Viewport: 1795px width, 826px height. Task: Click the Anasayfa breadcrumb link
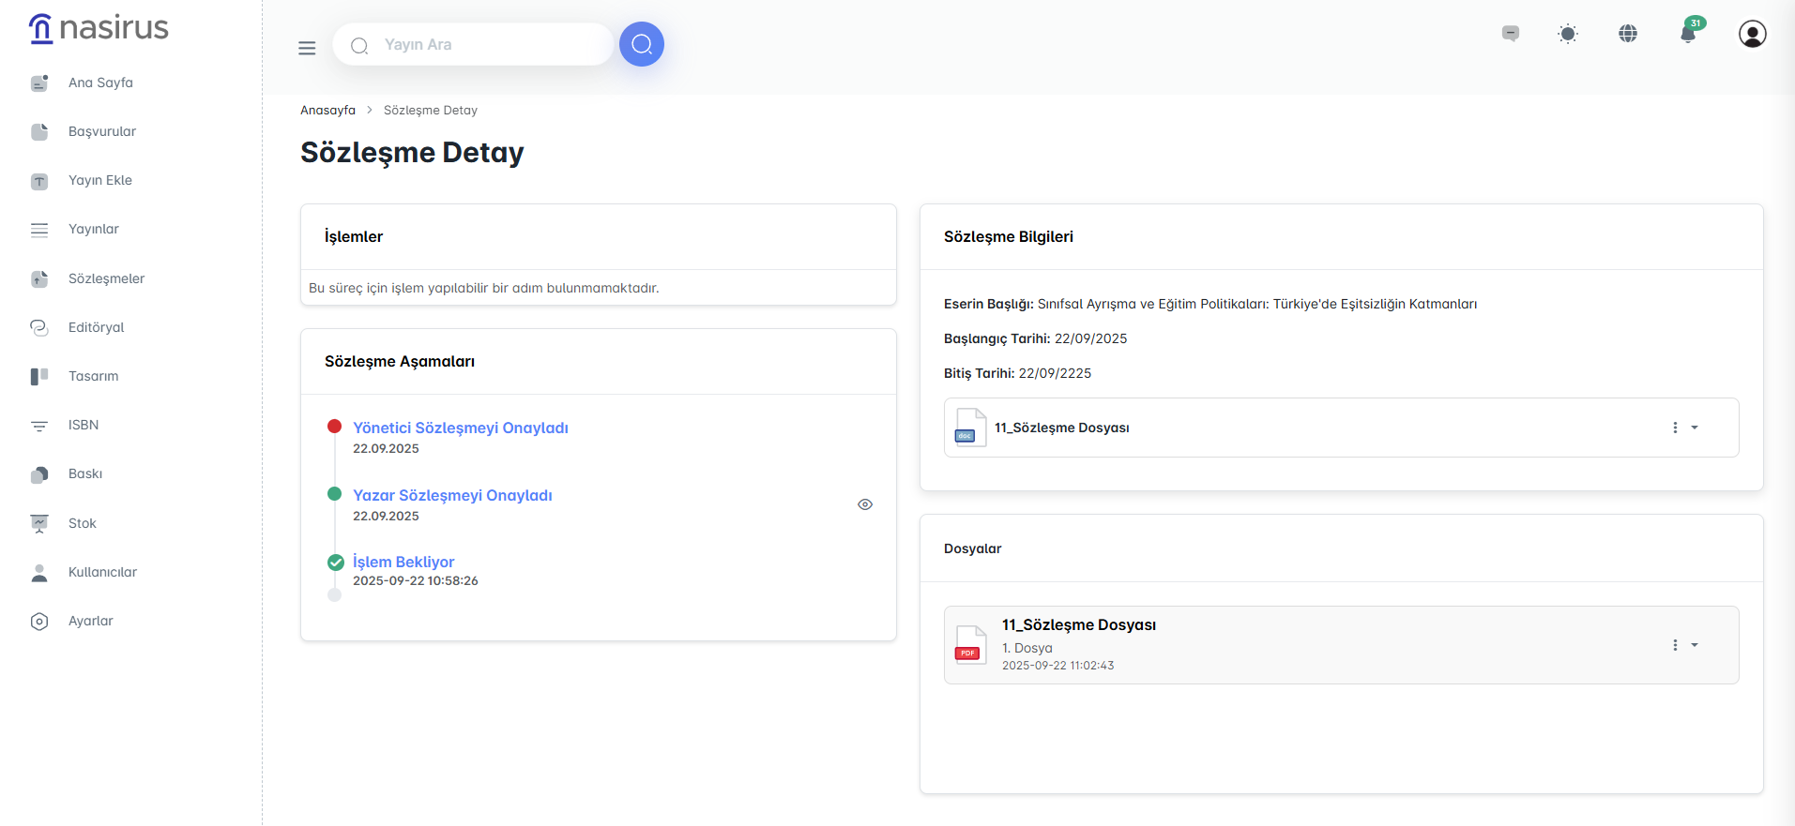[327, 110]
